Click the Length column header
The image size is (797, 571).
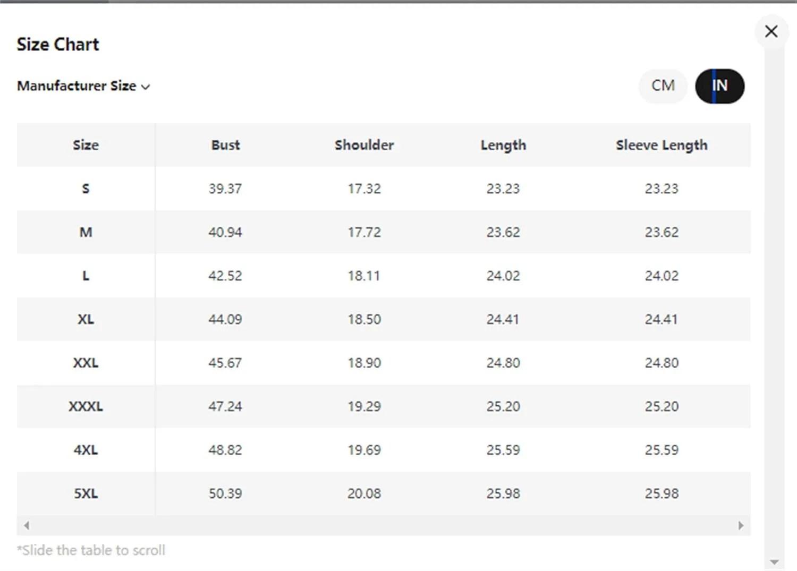point(503,145)
